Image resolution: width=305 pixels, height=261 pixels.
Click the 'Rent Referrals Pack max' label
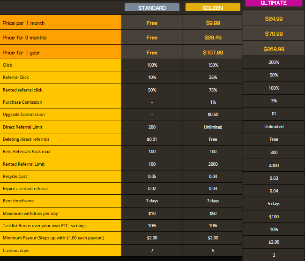(x=27, y=152)
